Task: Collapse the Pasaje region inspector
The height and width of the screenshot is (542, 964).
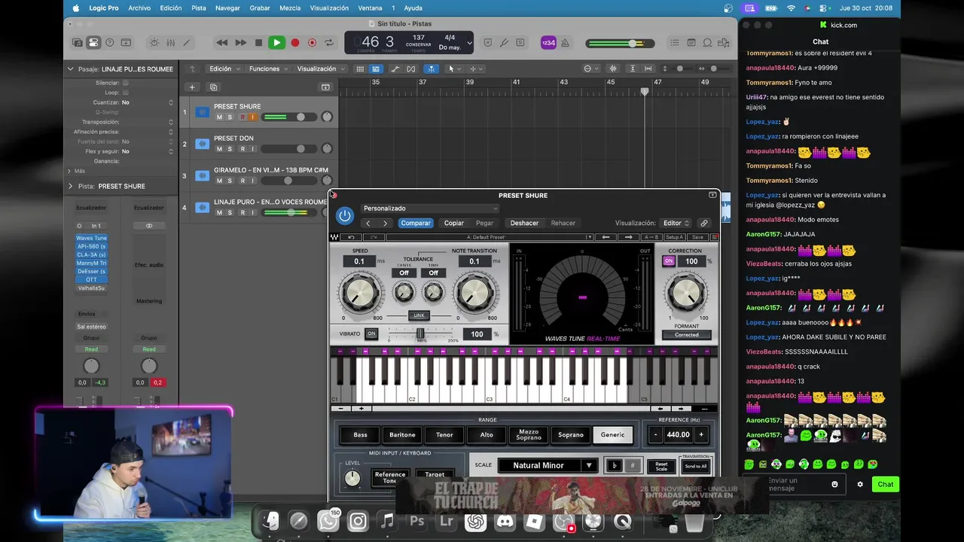Action: [x=71, y=69]
